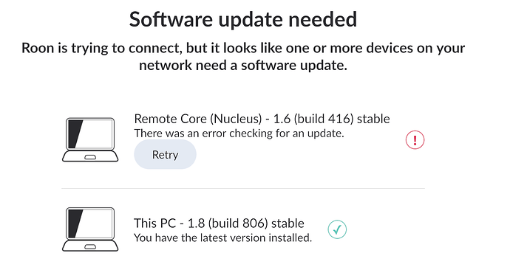Click "network need a software update" line

[x=243, y=65]
